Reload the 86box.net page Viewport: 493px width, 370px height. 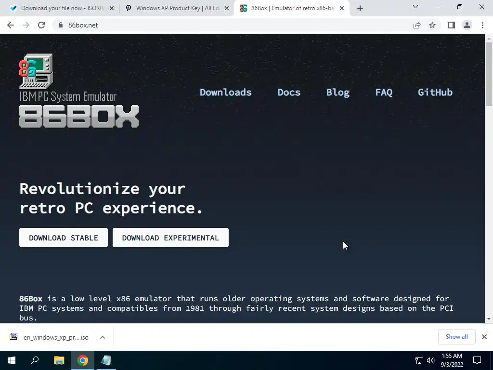point(41,25)
